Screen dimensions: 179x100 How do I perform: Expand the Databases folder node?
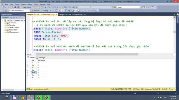(x=5, y=23)
